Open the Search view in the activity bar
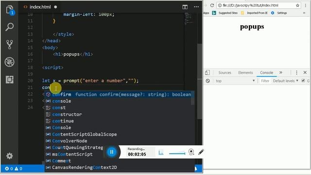Image resolution: width=311 pixels, height=175 pixels. pyautogui.click(x=10, y=27)
